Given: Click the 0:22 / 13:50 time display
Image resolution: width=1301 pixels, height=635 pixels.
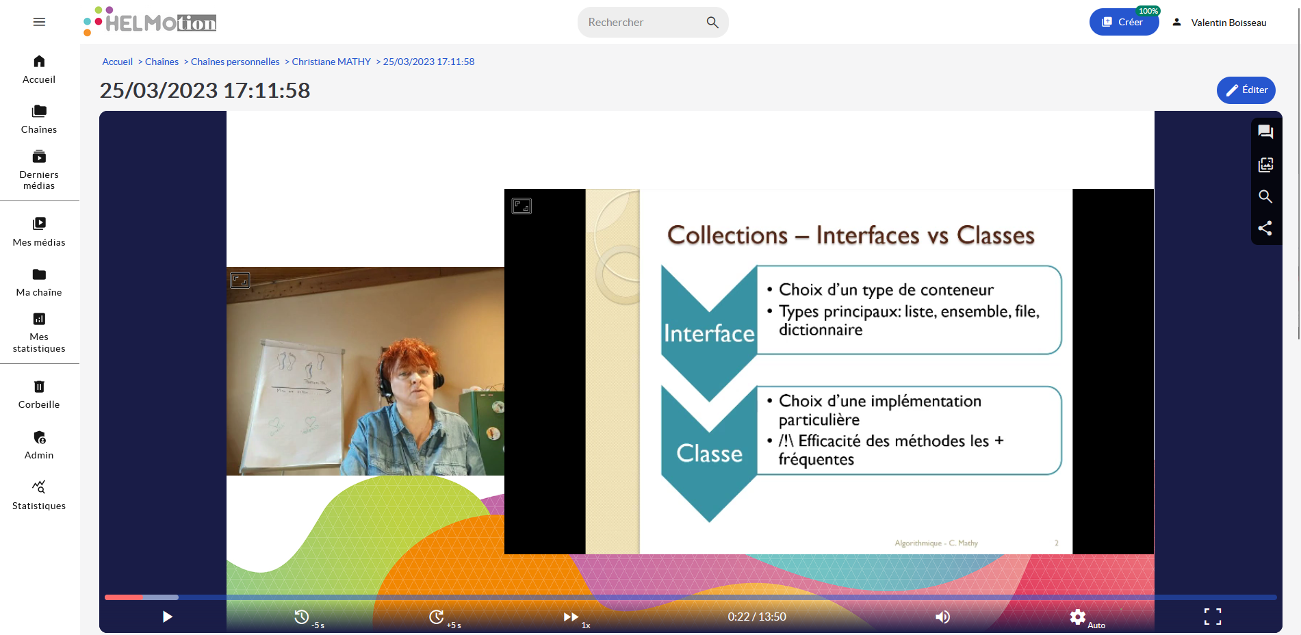Looking at the screenshot, I should (756, 617).
